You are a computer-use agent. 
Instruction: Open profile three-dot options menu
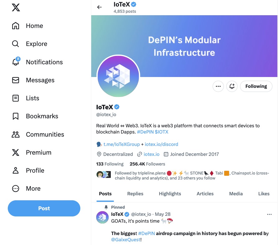click(x=218, y=86)
